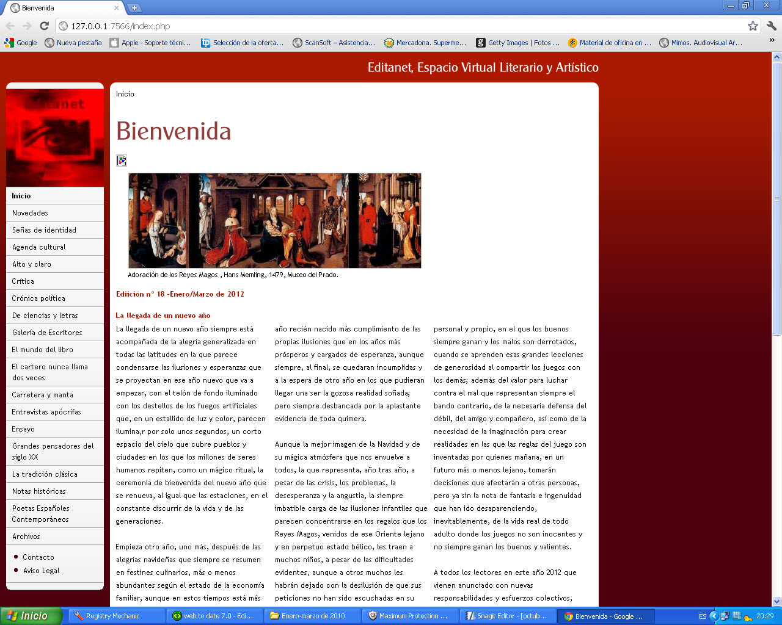
Task: Click the small broken image icon below Bienvenida
Action: tap(122, 161)
